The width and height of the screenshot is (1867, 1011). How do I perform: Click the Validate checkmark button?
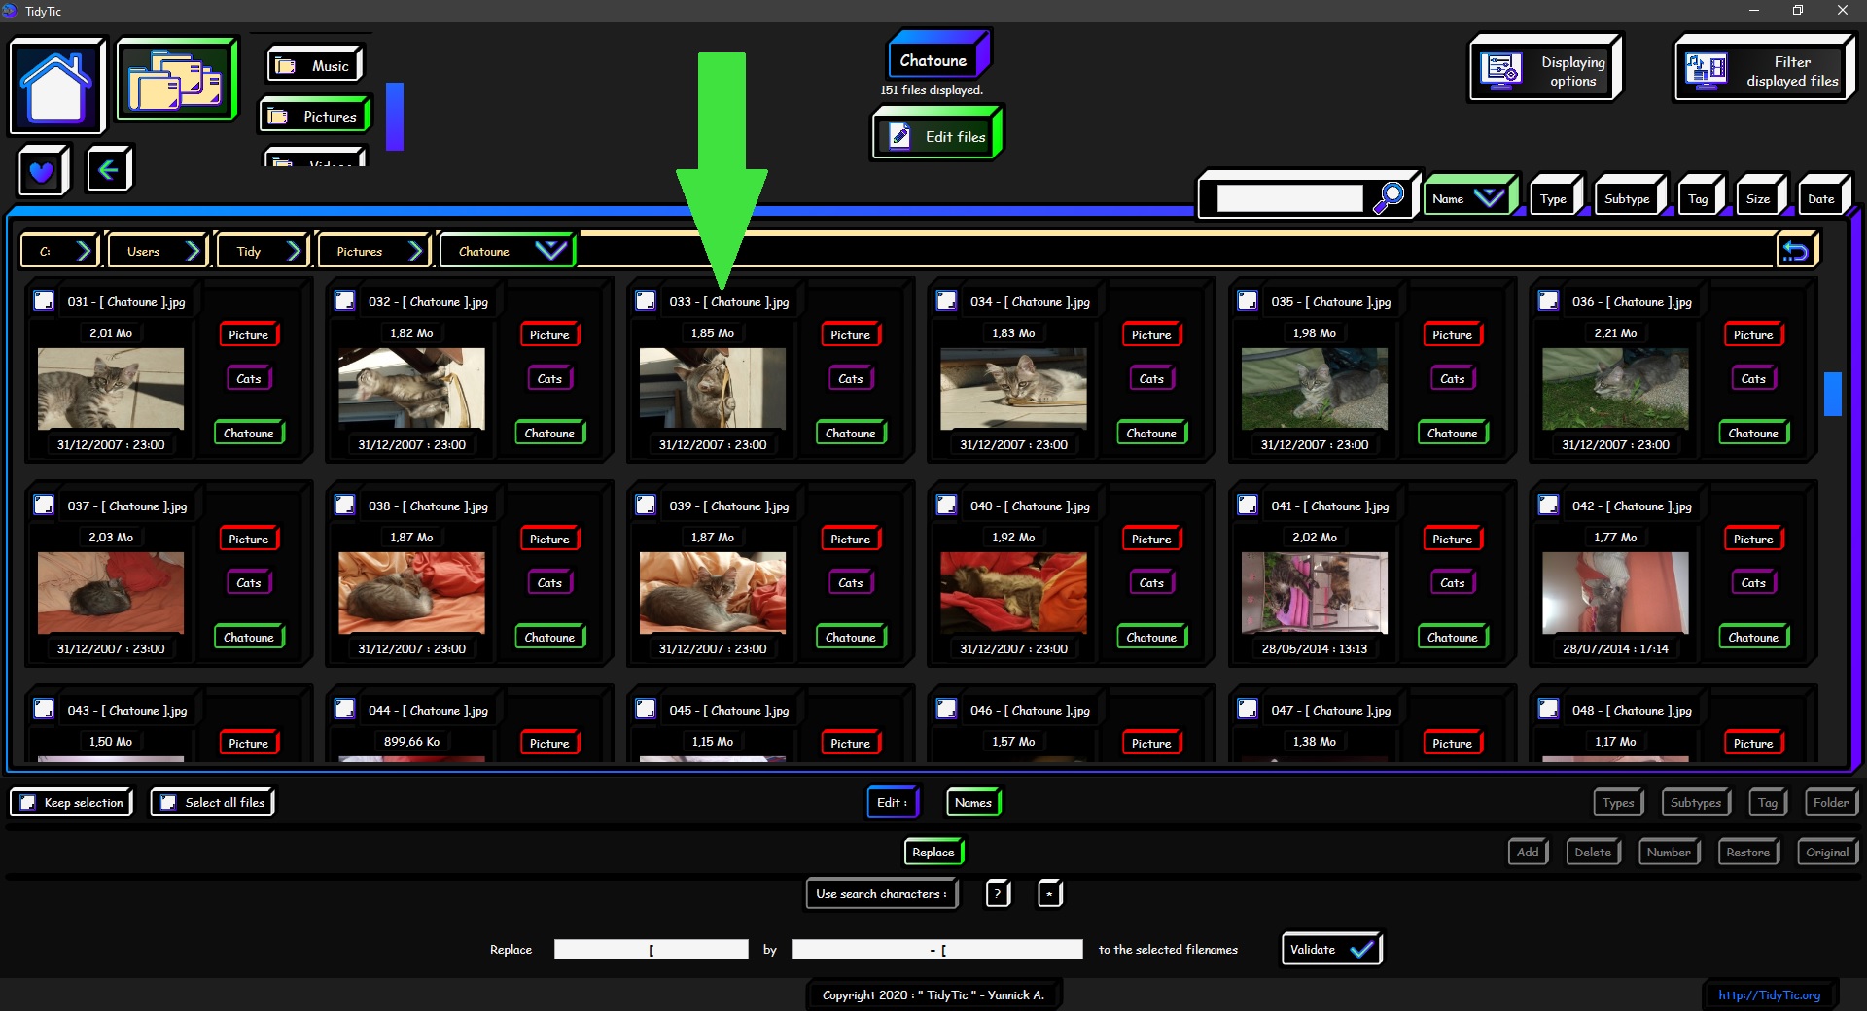[x=1331, y=949]
